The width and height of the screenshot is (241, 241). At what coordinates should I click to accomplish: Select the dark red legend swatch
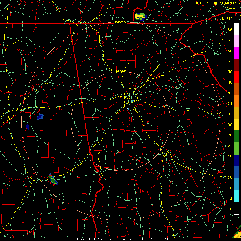[x=236, y=65]
